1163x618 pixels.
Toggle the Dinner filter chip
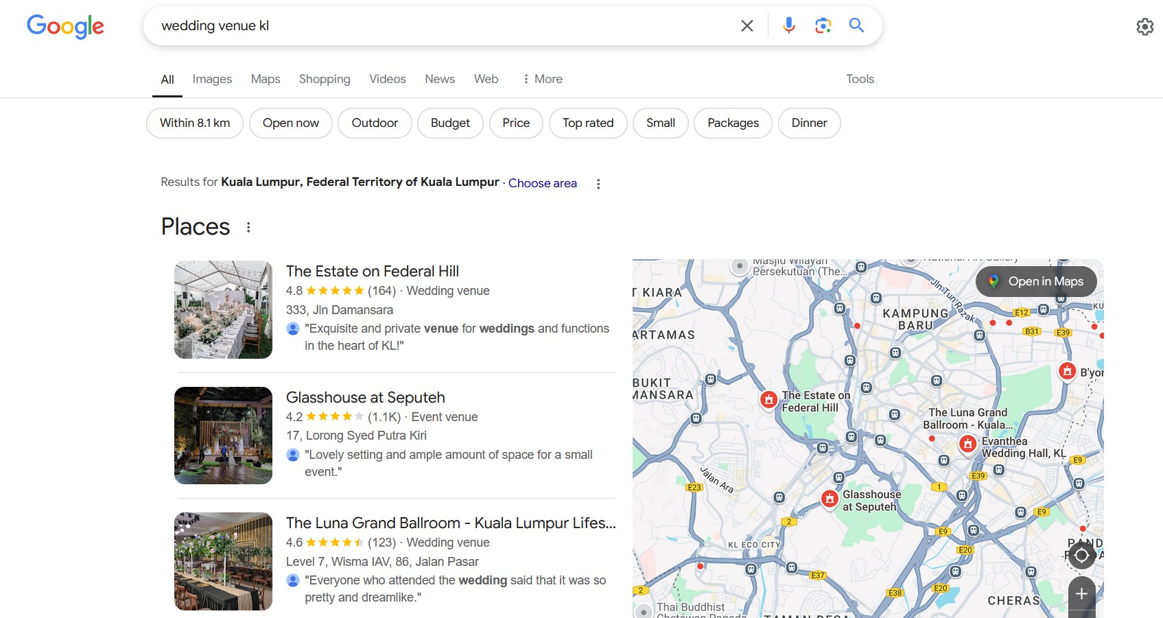pyautogui.click(x=810, y=123)
